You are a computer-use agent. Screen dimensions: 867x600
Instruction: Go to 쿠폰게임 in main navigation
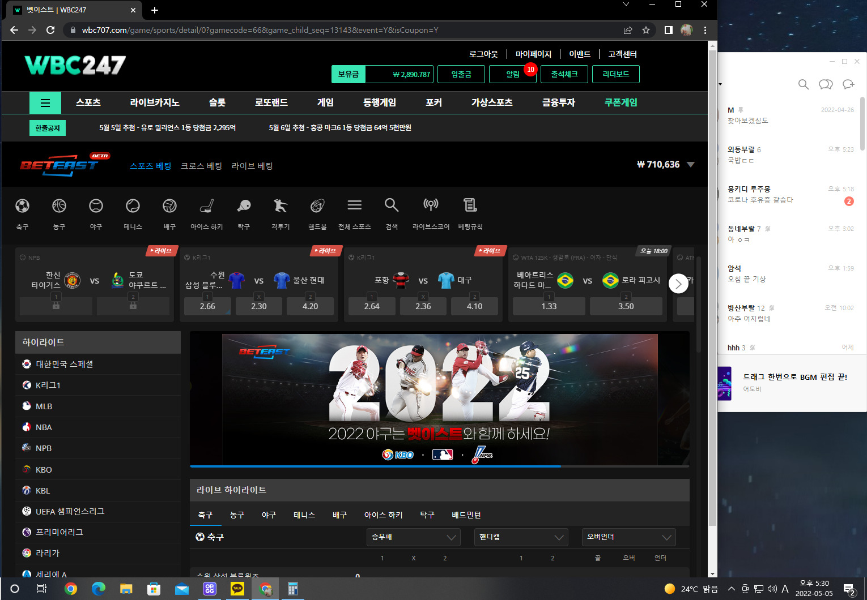(x=621, y=102)
